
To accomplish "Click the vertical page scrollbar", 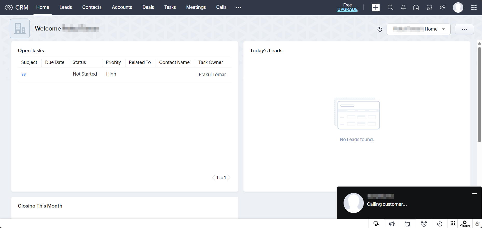I will 479,94.
